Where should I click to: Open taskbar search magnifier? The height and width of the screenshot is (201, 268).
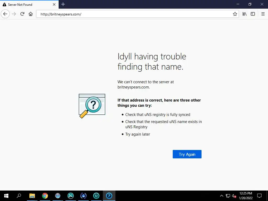tap(19, 196)
